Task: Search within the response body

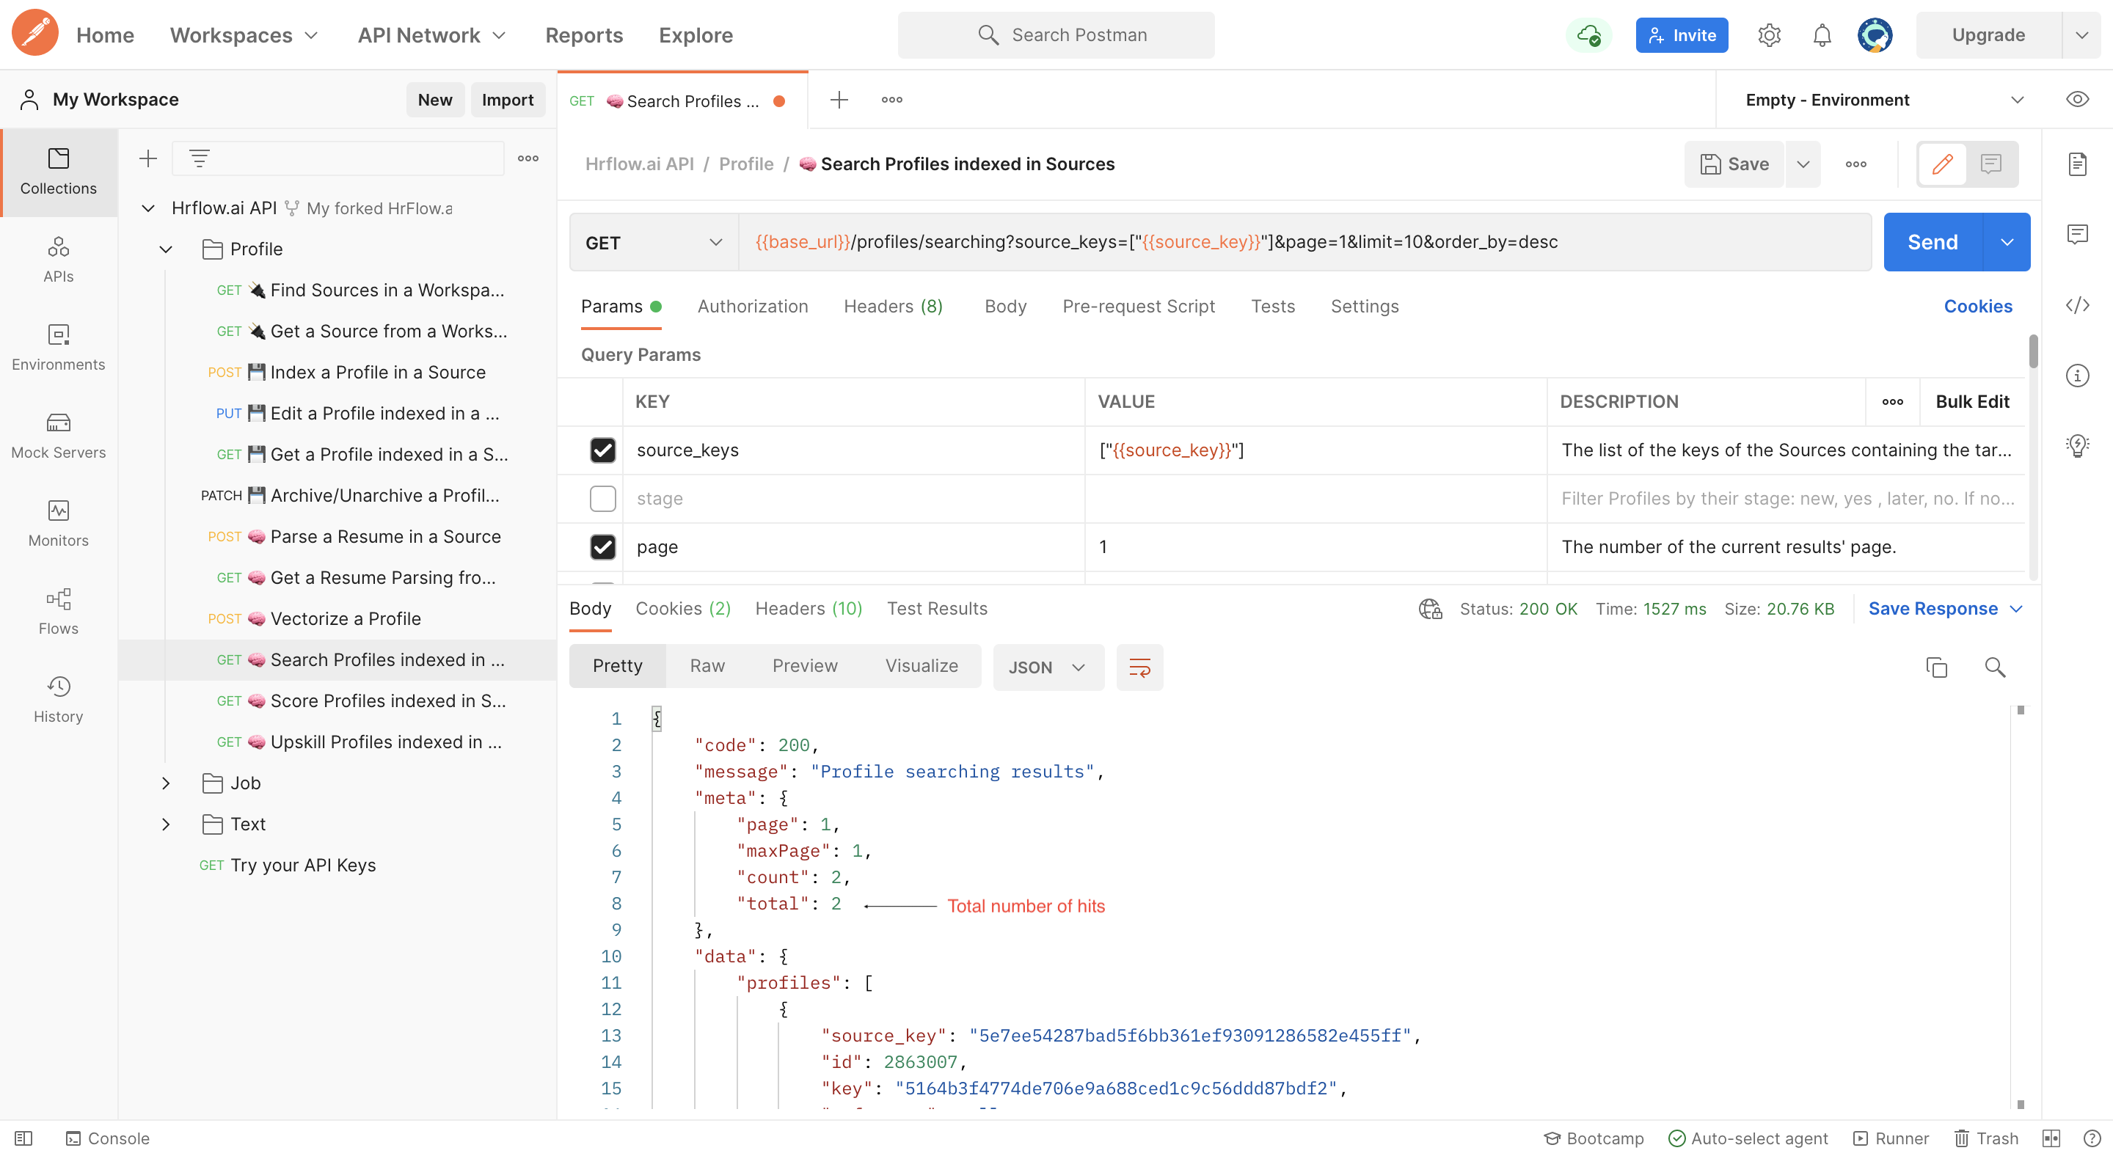Action: 1995,667
